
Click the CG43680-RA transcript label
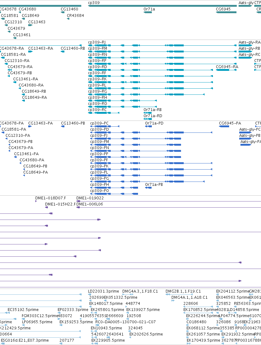pyautogui.click(x=31, y=85)
